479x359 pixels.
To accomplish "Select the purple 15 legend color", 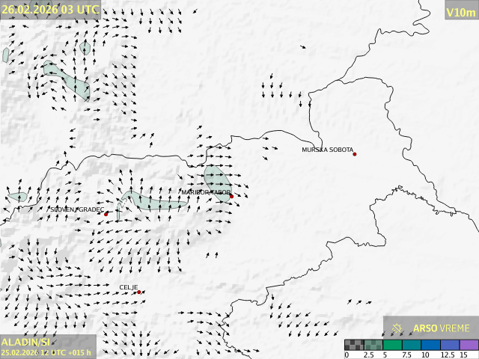I will coord(469,345).
